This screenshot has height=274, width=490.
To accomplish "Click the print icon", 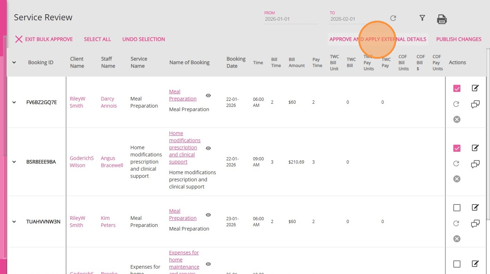I will (442, 19).
